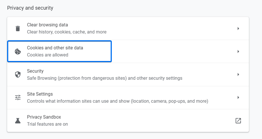262x139 pixels.
Task: Click the trash can icon
Action: [x=18, y=28]
